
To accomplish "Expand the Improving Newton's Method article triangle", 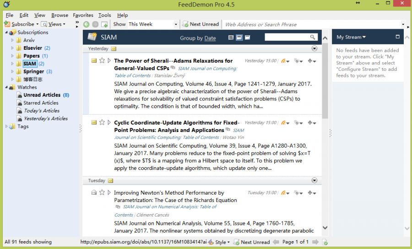I will click(x=109, y=193).
